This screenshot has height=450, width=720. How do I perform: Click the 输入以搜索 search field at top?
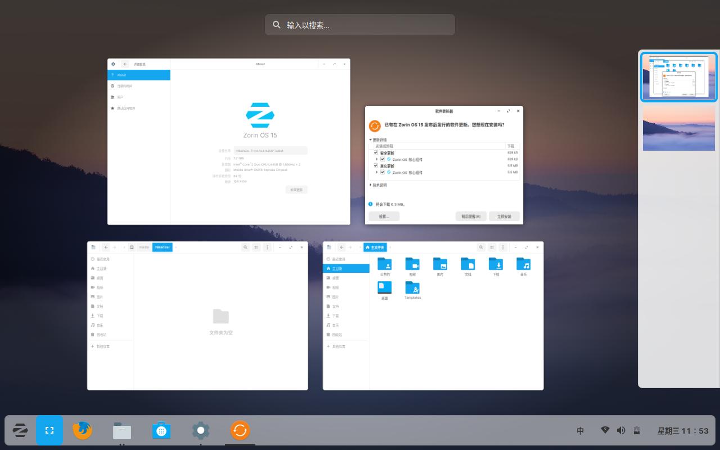click(x=360, y=25)
